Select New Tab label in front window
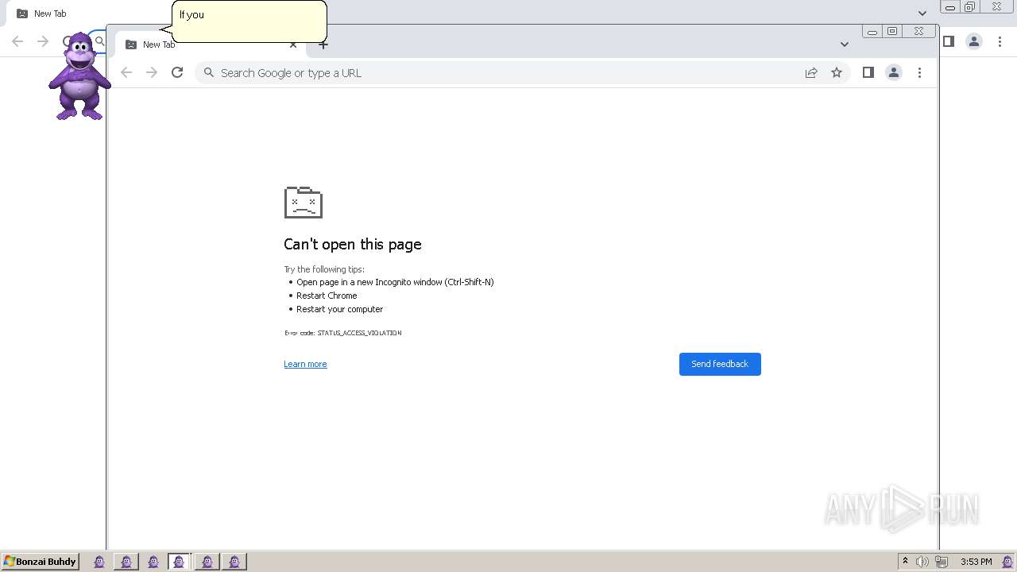 [x=159, y=44]
